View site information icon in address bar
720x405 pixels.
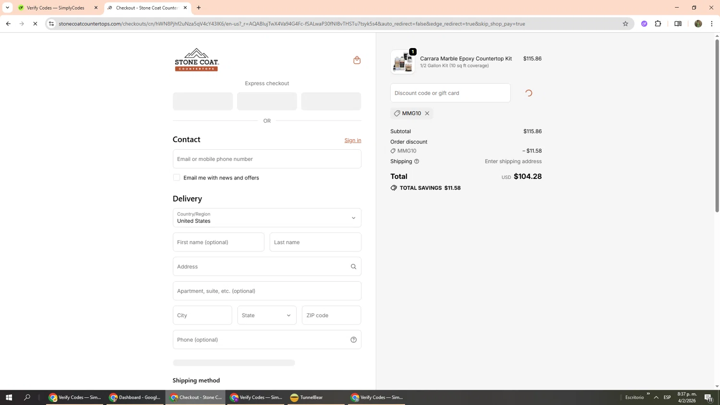[x=51, y=24]
